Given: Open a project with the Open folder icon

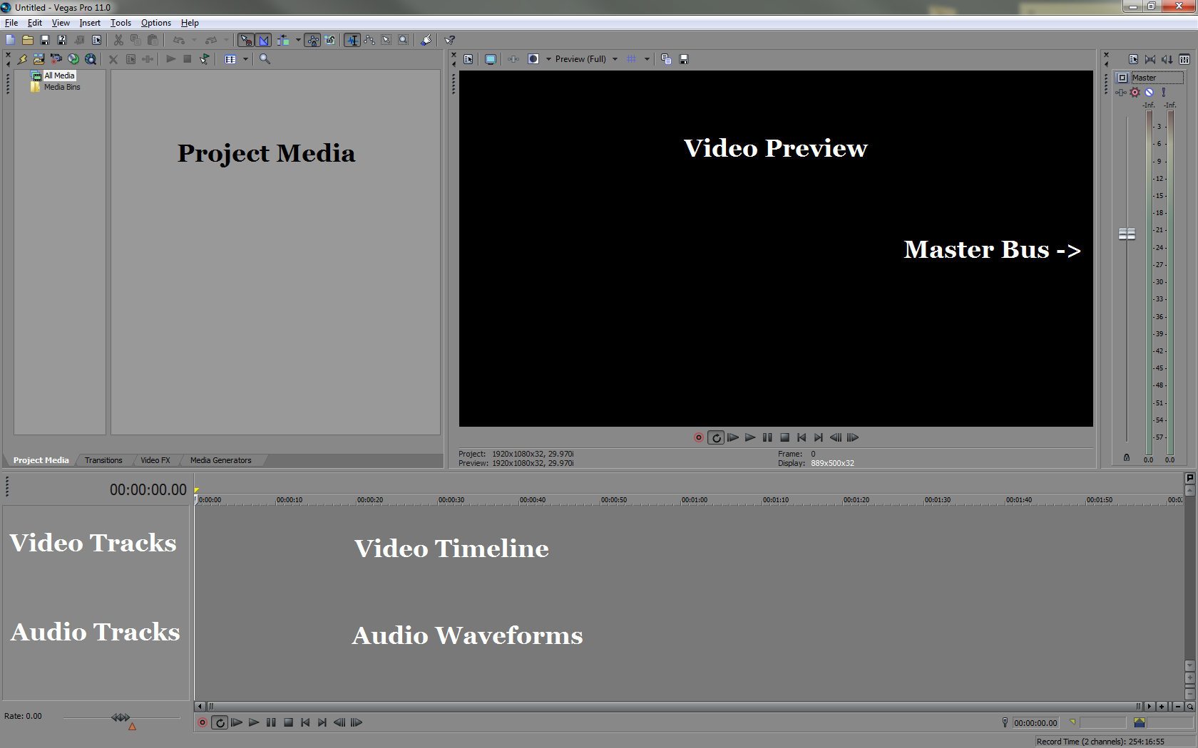Looking at the screenshot, I should coord(28,40).
